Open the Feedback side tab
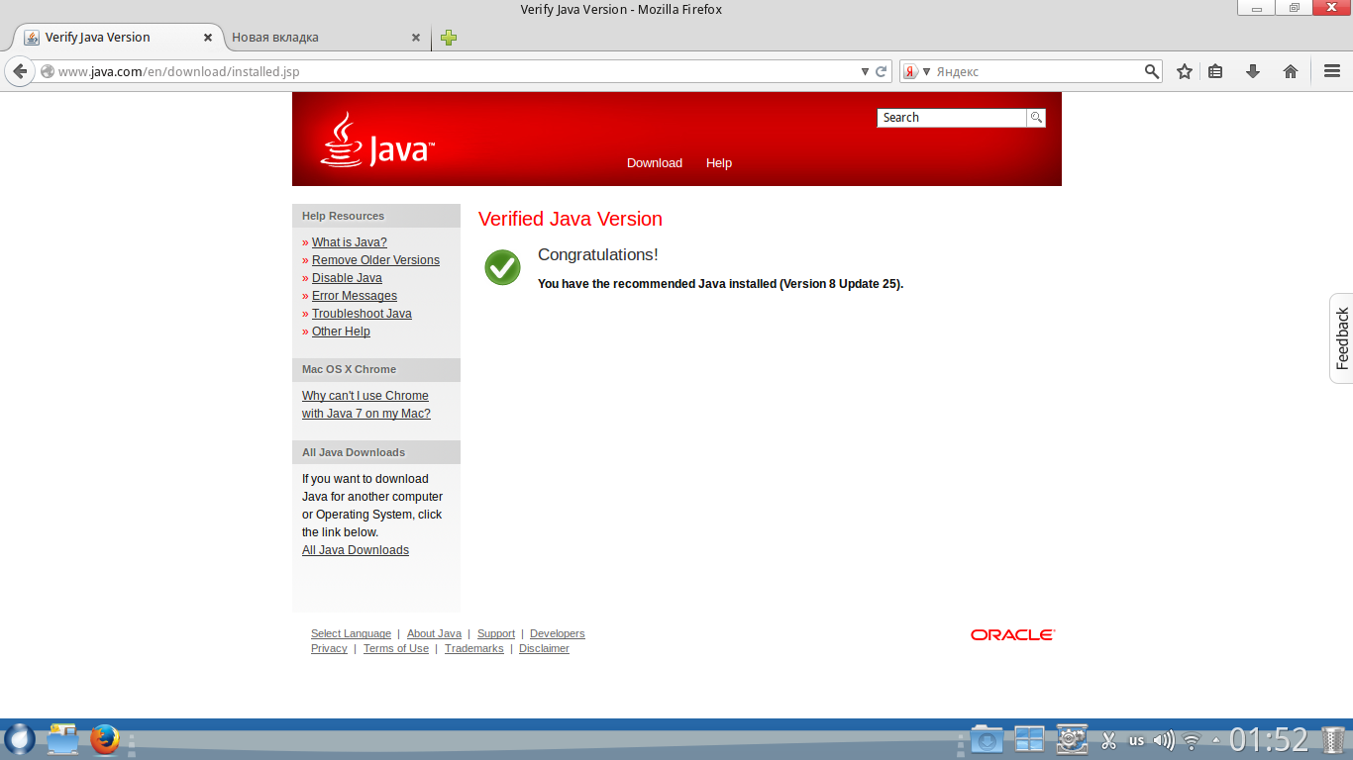The height and width of the screenshot is (760, 1353). click(1342, 338)
